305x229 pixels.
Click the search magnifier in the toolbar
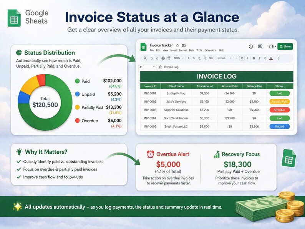pyautogui.click(x=145, y=58)
